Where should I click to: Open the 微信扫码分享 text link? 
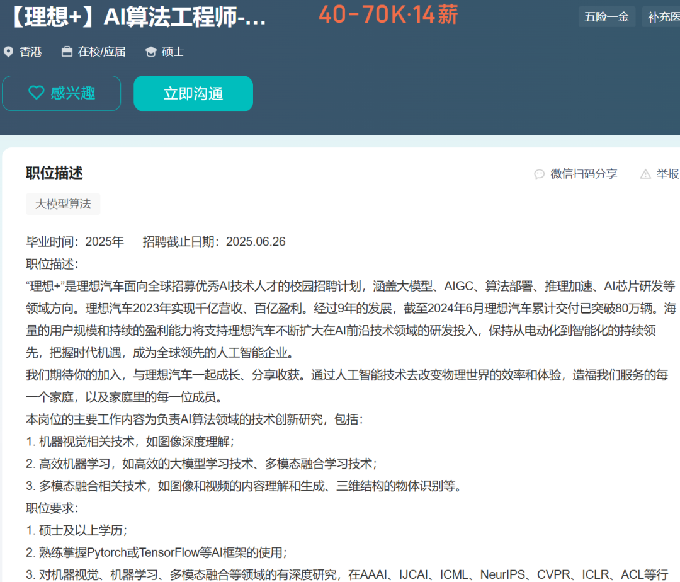pos(584,174)
